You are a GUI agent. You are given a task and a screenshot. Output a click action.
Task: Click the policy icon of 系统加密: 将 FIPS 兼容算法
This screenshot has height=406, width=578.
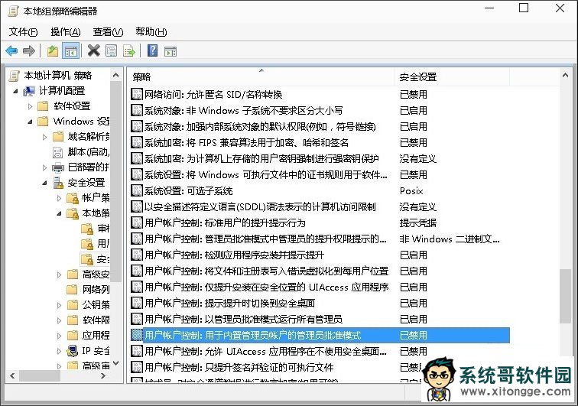click(137, 143)
